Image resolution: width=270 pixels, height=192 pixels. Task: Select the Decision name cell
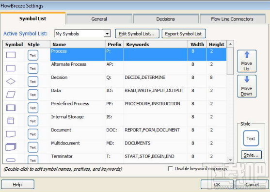[78, 81]
